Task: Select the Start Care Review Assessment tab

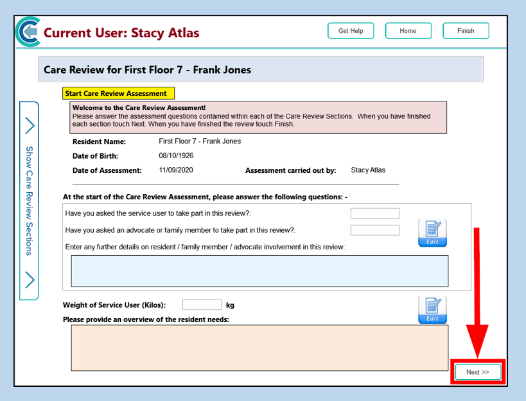Action: tap(118, 93)
